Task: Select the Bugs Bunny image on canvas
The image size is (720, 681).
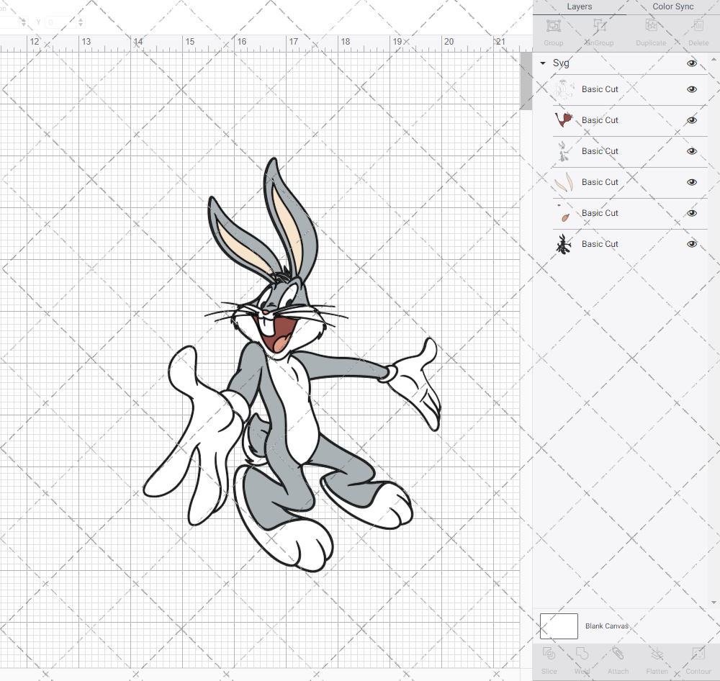Action: (x=292, y=365)
